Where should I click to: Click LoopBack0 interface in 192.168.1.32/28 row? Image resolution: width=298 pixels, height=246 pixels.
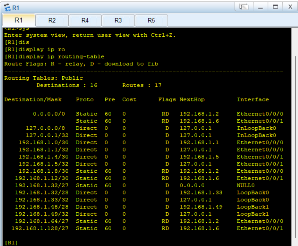253,192
